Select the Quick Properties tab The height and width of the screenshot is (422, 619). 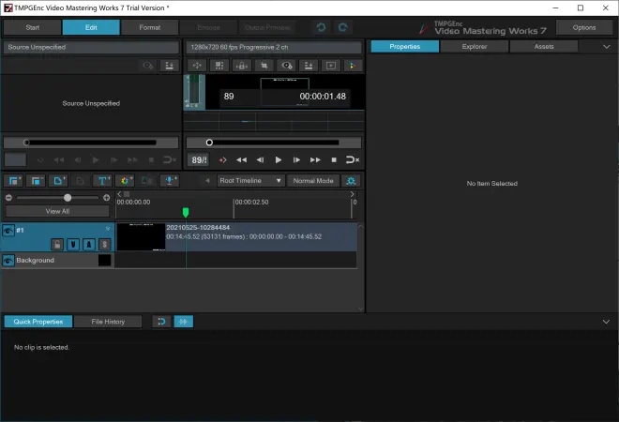(38, 322)
